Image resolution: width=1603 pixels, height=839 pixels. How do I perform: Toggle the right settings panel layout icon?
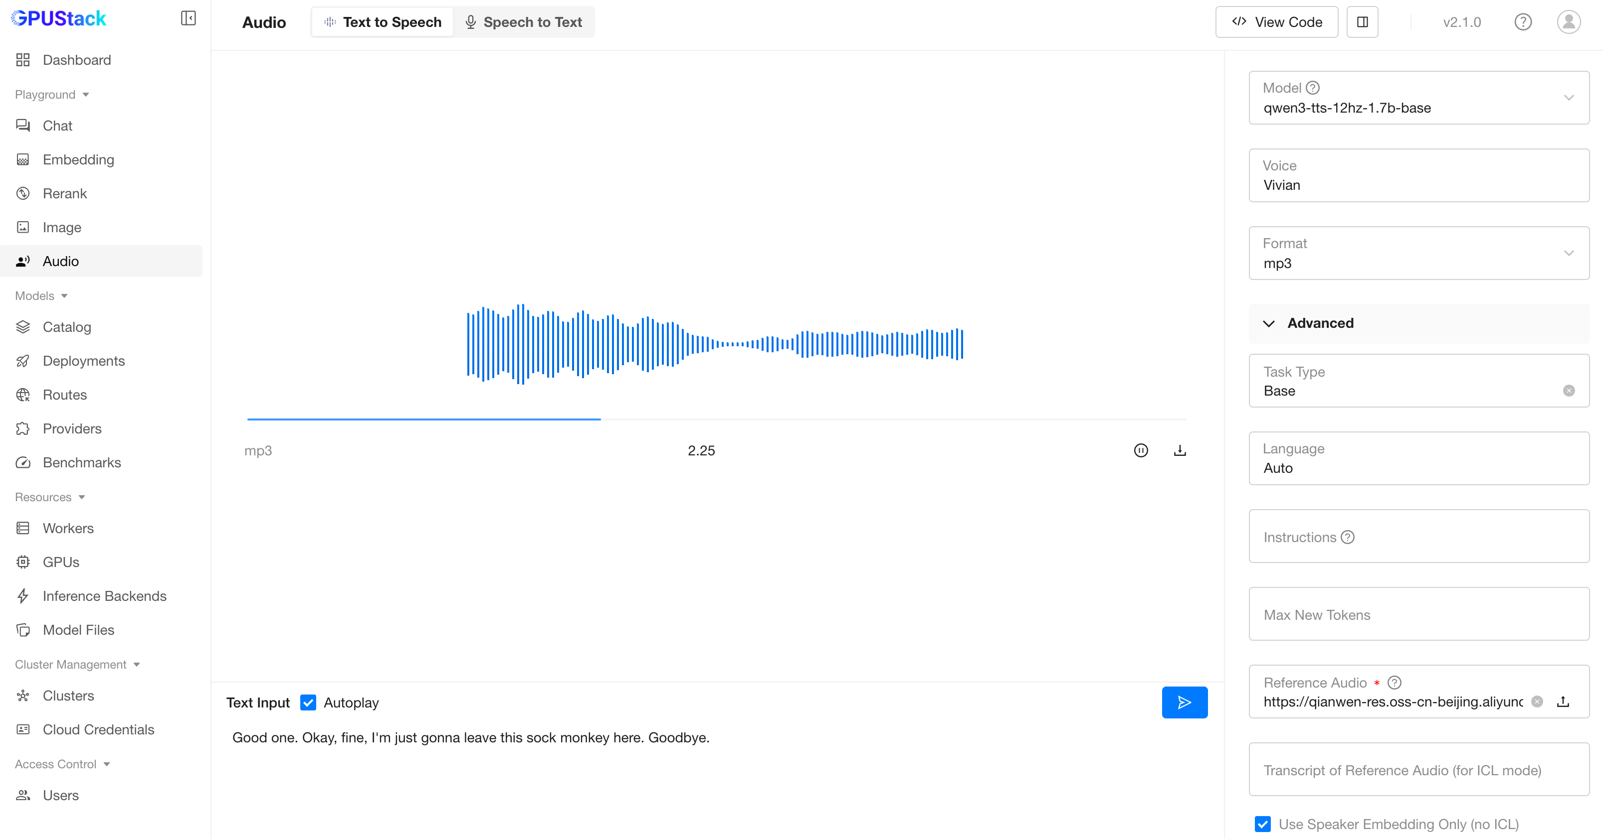click(x=1362, y=22)
